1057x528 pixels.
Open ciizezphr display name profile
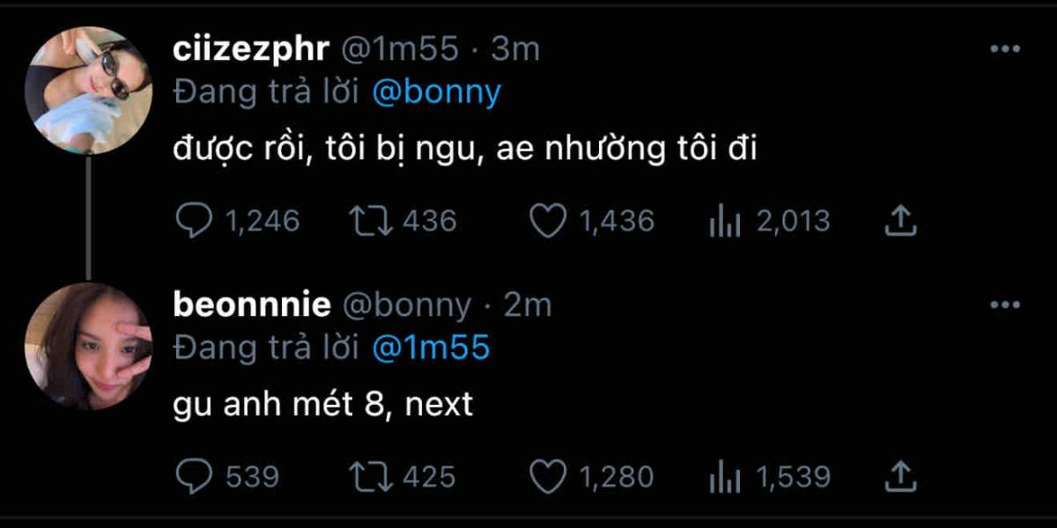pyautogui.click(x=250, y=49)
